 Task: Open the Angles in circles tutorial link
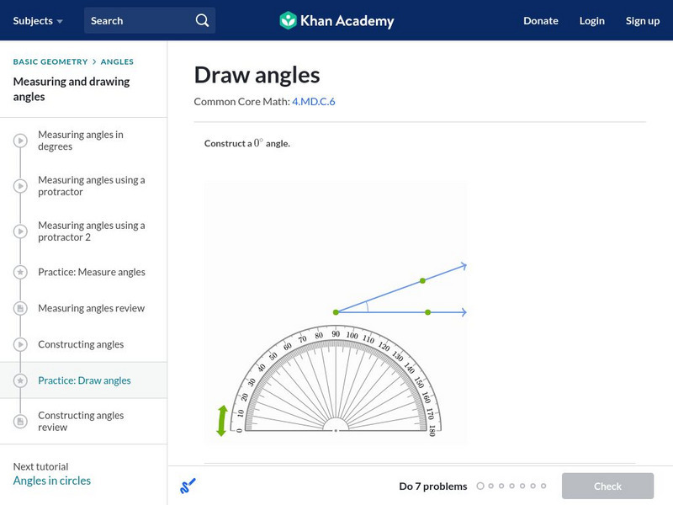point(52,481)
